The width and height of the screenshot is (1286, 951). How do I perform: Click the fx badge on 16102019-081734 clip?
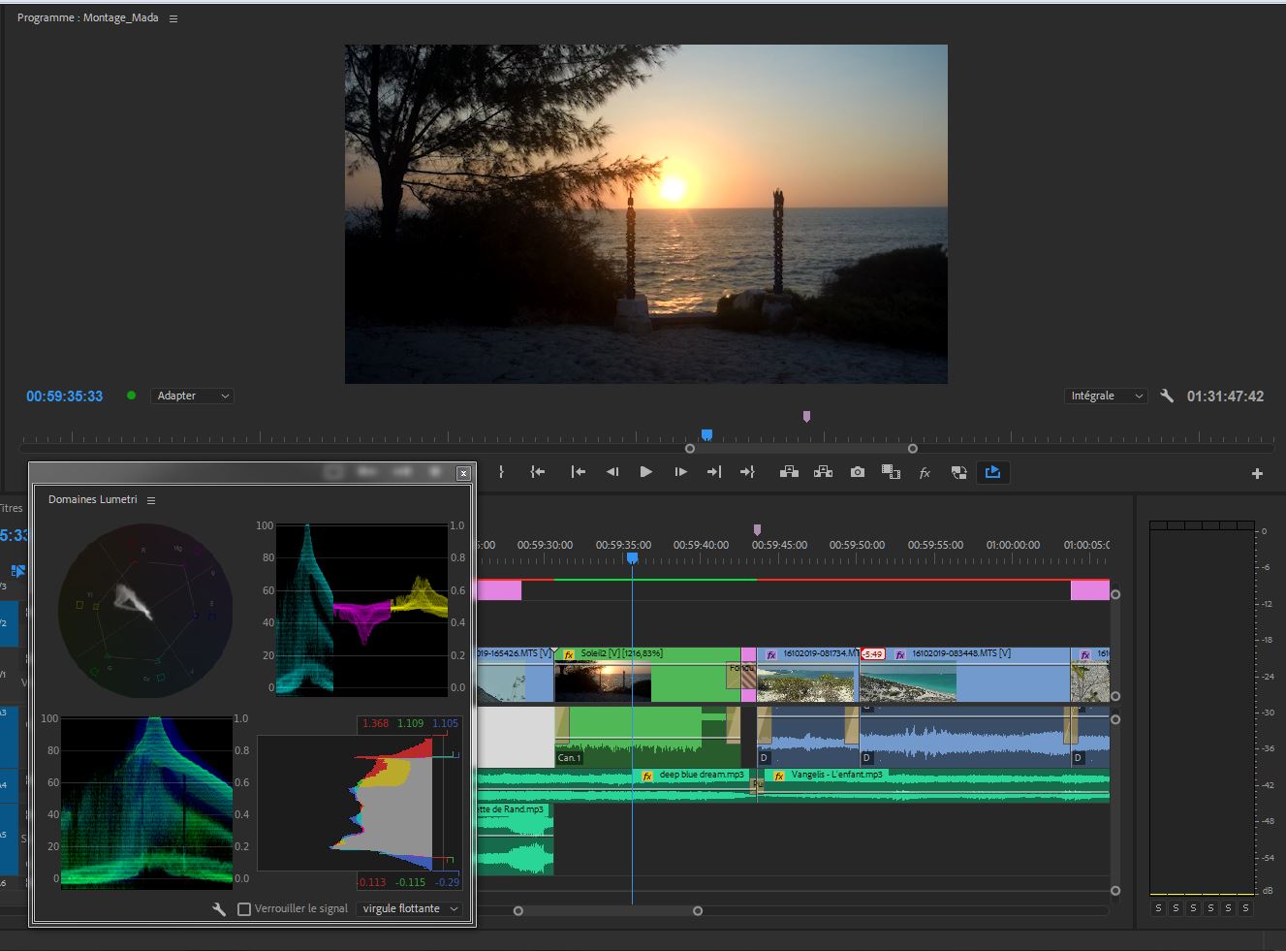tap(771, 655)
